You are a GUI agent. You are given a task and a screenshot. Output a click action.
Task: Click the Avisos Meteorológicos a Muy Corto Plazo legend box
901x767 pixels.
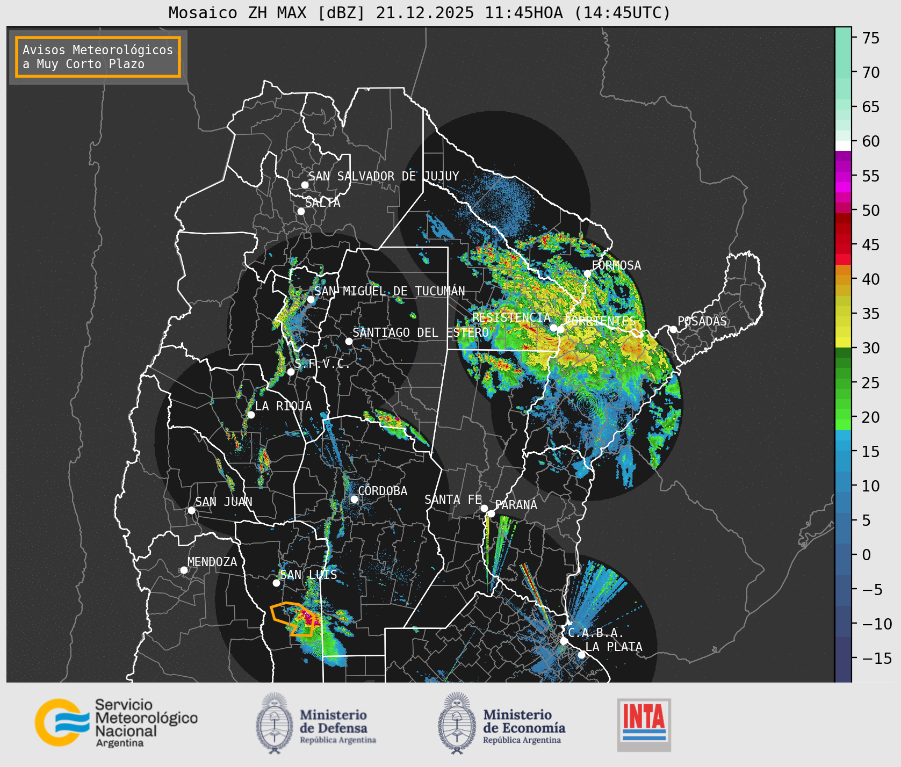coord(98,57)
